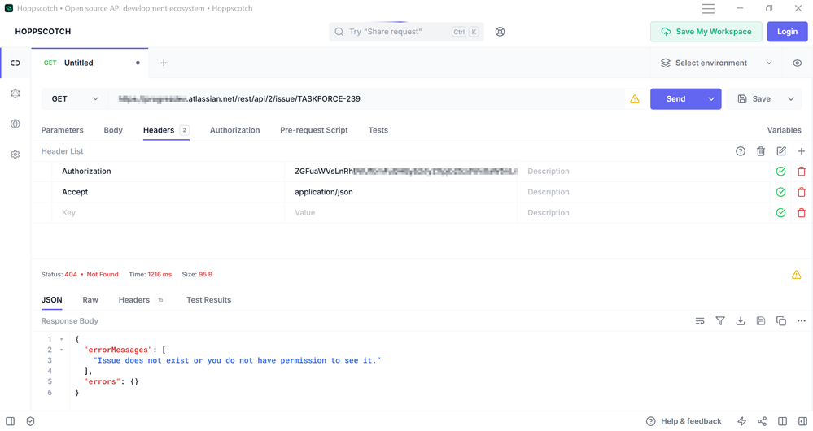
Task: Click the empty header Key field
Action: click(168, 213)
